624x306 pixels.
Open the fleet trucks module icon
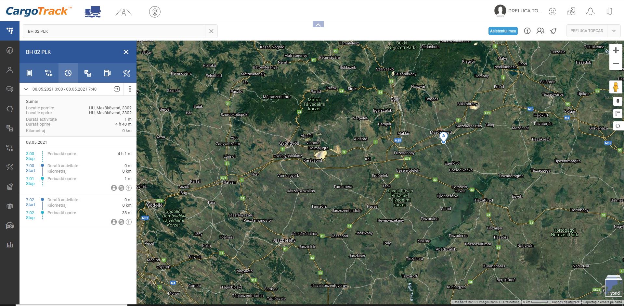[93, 12]
